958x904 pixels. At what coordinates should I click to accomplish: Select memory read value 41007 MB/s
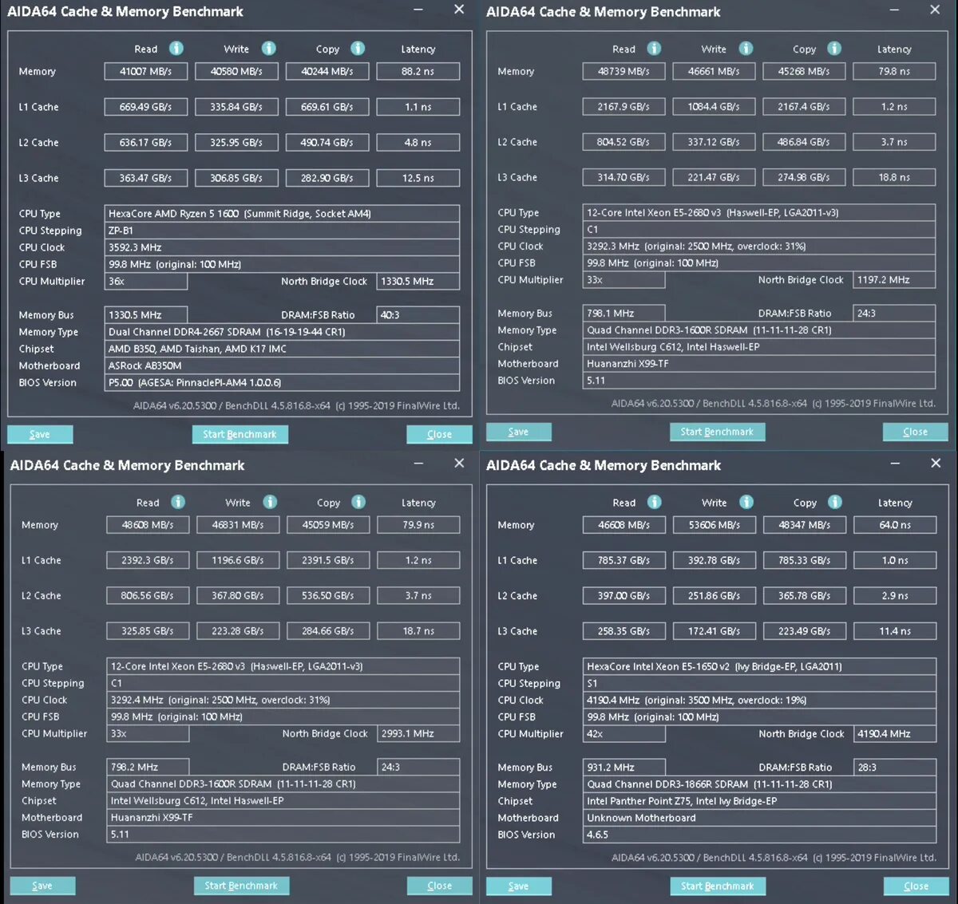(x=145, y=71)
